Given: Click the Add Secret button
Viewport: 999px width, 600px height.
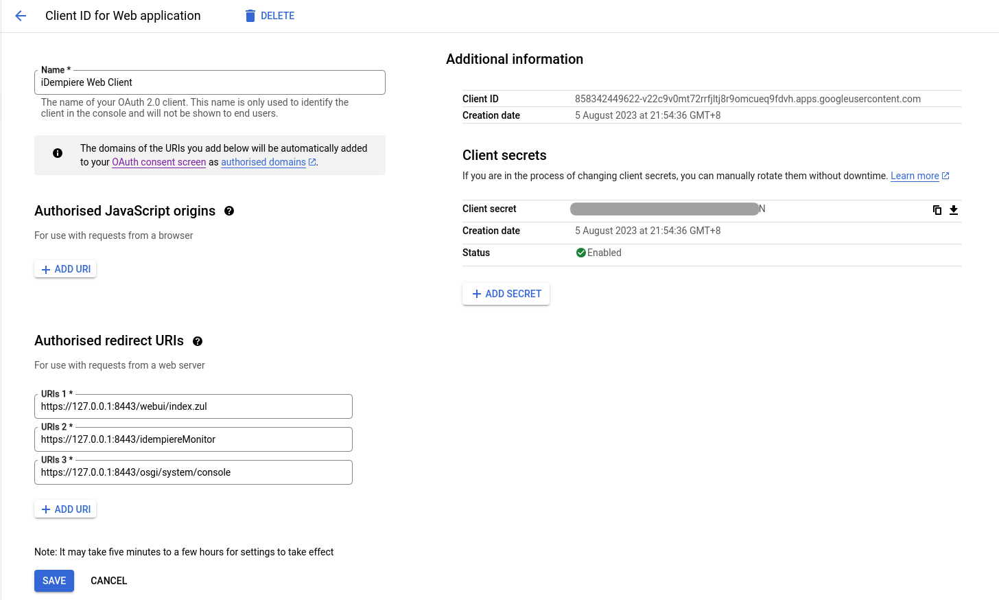Looking at the screenshot, I should point(506,294).
